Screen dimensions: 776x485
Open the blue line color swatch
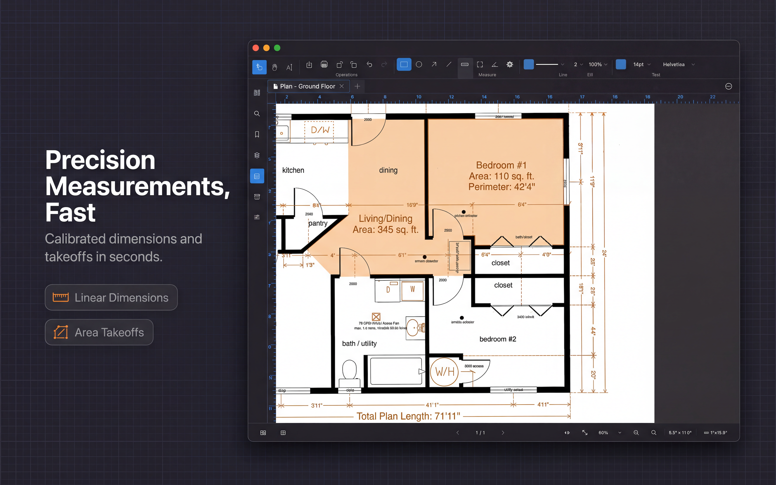[x=529, y=64]
